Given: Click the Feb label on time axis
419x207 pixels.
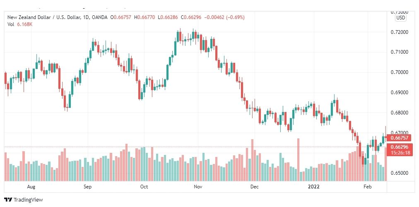Looking at the screenshot, I should 367,187.
